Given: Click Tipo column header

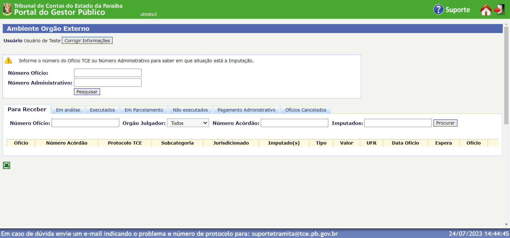Looking at the screenshot, I should click(321, 143).
